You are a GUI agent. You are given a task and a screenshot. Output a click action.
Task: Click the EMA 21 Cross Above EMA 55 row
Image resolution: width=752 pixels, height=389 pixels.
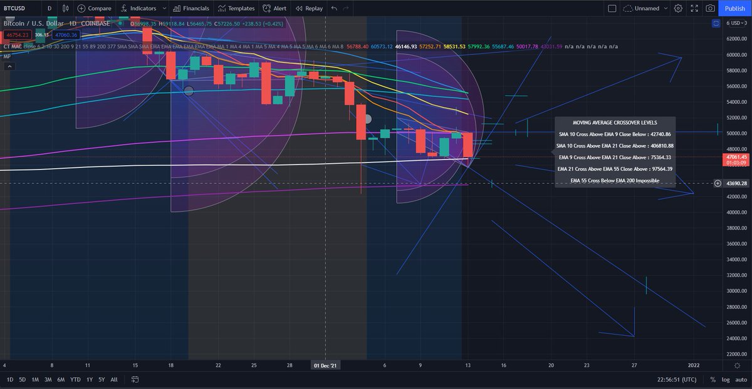point(615,169)
